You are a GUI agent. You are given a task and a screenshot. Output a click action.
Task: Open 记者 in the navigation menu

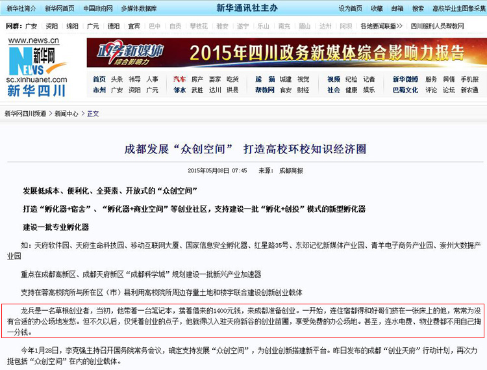[369, 79]
